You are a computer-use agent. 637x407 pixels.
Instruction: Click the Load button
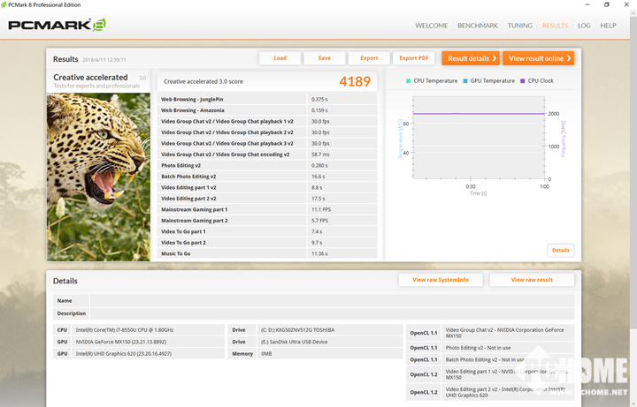(x=280, y=58)
